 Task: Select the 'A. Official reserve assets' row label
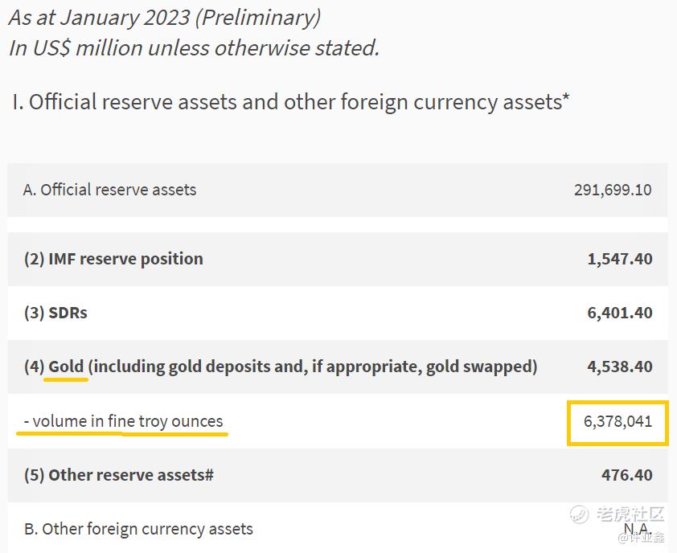click(110, 190)
